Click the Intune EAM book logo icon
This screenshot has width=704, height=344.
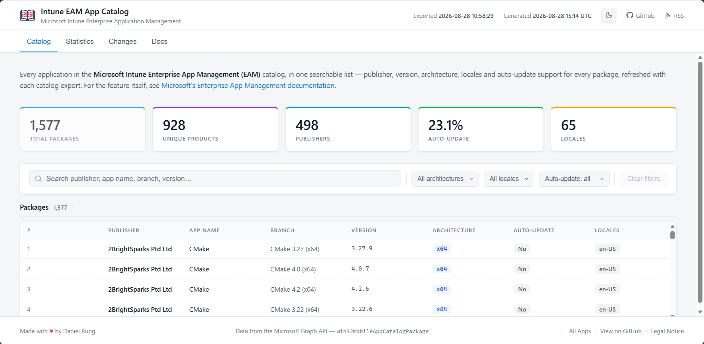27,15
